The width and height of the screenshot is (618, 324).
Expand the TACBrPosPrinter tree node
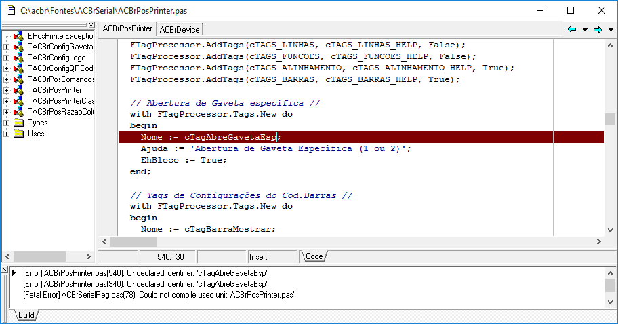click(6, 90)
